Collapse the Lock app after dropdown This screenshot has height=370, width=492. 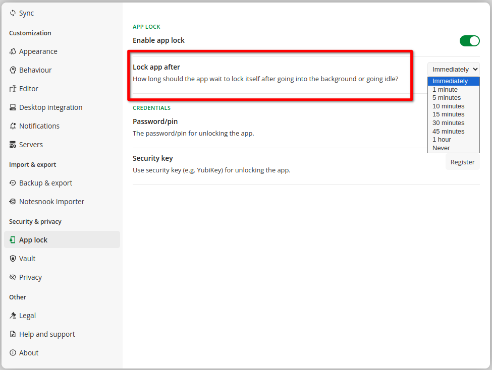click(x=453, y=69)
